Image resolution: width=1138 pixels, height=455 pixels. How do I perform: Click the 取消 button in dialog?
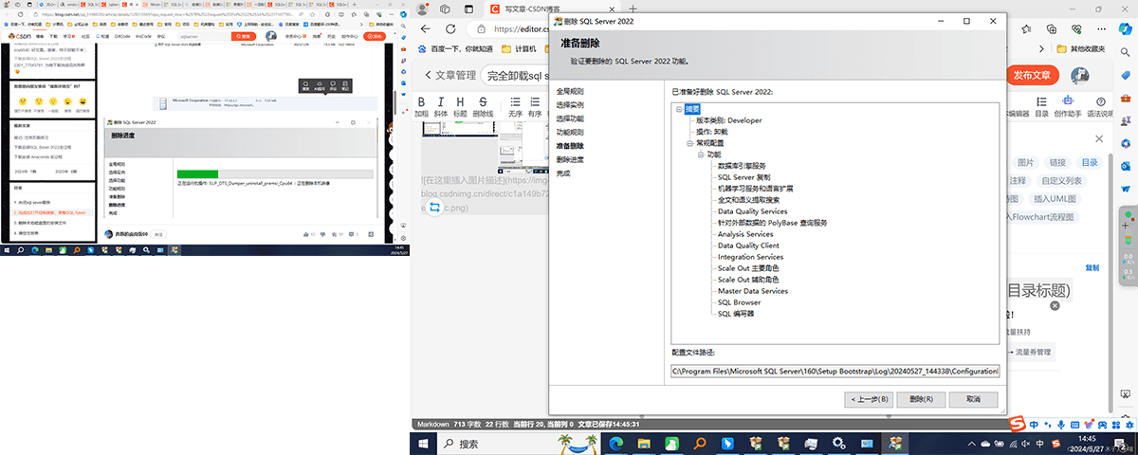[x=974, y=399]
